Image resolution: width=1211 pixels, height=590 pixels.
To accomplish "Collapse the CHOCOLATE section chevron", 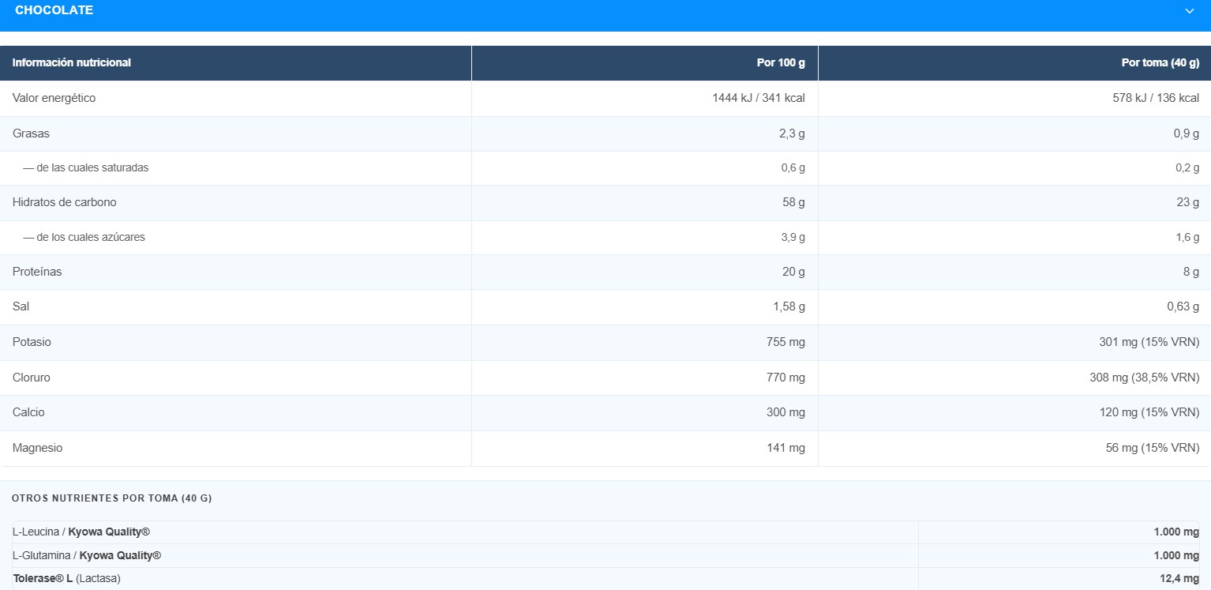I will tap(1190, 11).
